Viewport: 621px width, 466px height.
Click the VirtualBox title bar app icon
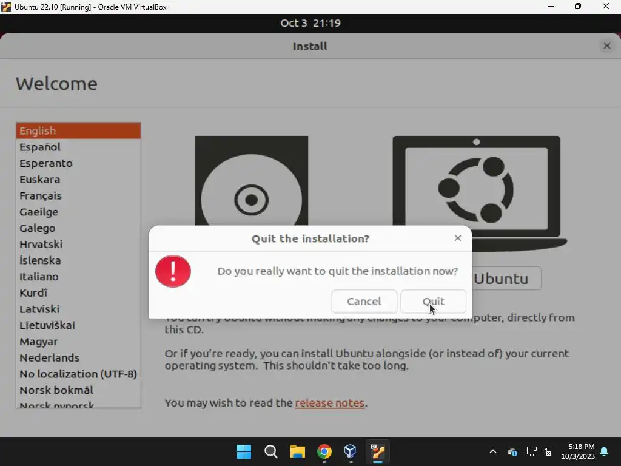coord(6,7)
